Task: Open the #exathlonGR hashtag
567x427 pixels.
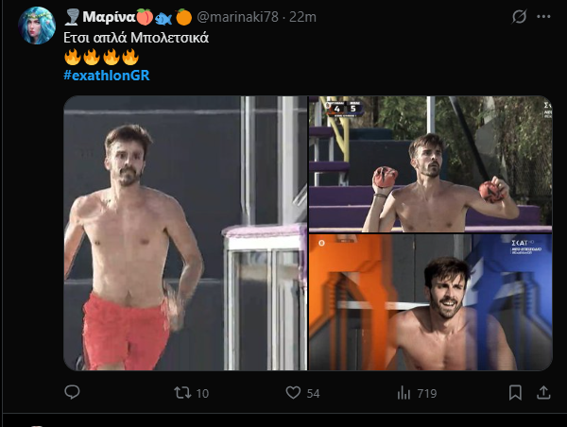Action: tap(106, 75)
